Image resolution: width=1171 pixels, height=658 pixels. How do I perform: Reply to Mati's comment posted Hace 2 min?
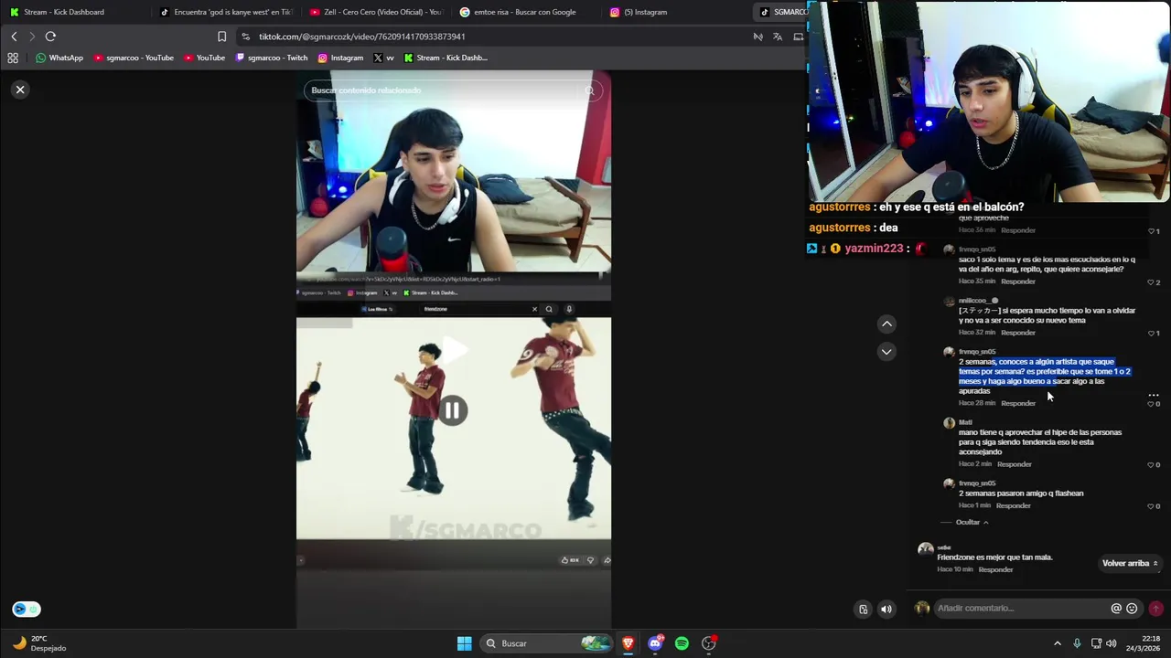pos(1015,464)
